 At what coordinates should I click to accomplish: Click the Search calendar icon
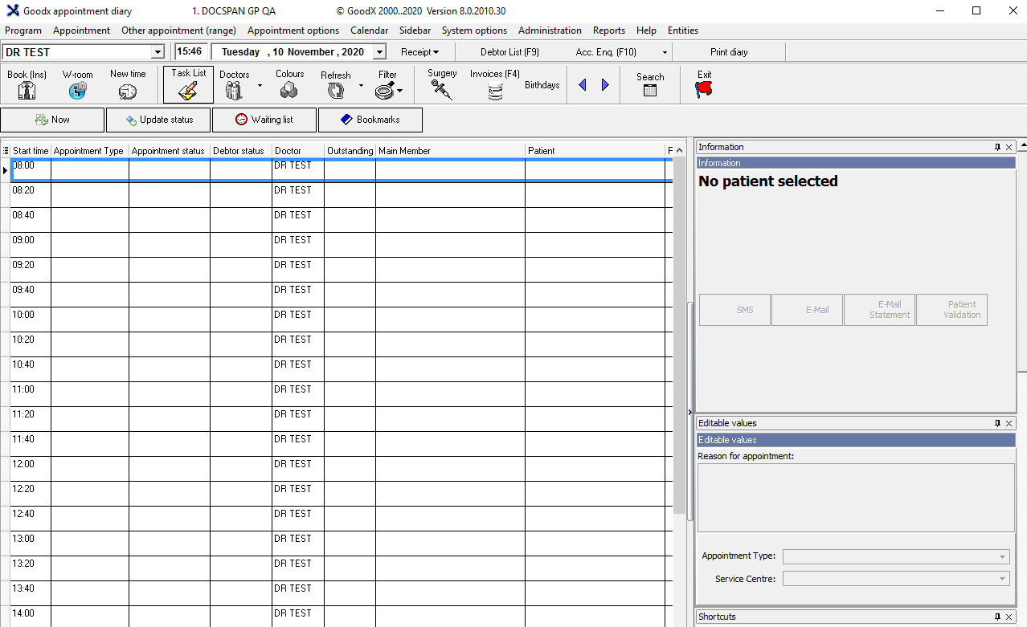(649, 91)
